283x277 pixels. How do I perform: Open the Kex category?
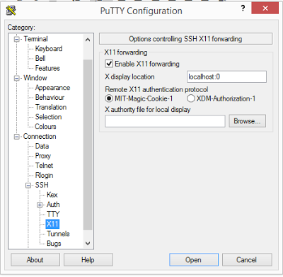tap(52, 195)
